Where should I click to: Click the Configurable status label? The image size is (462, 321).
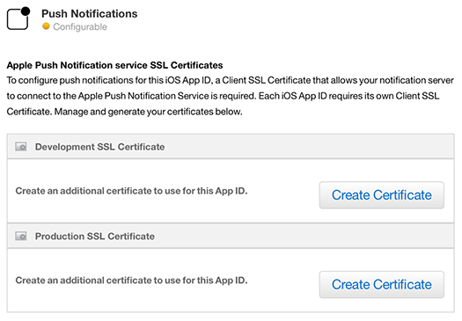pyautogui.click(x=80, y=26)
